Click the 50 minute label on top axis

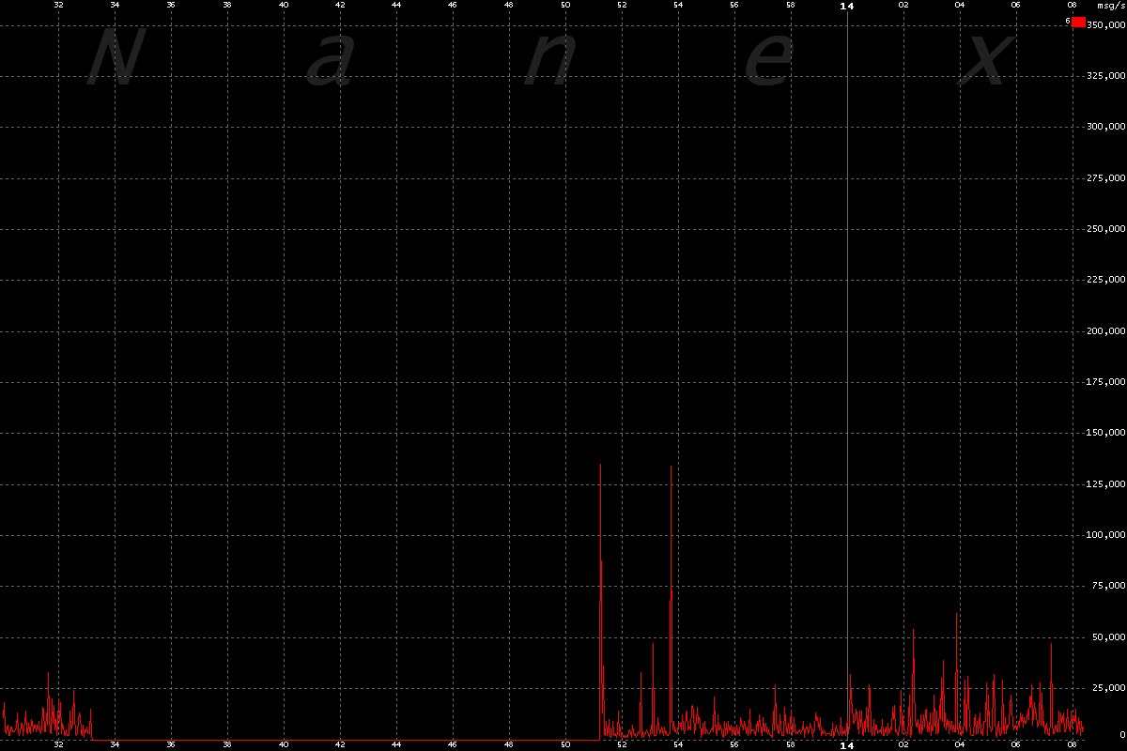[565, 5]
